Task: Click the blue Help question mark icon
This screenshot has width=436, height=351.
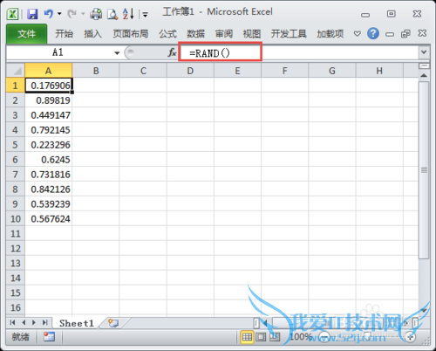Action: [373, 34]
